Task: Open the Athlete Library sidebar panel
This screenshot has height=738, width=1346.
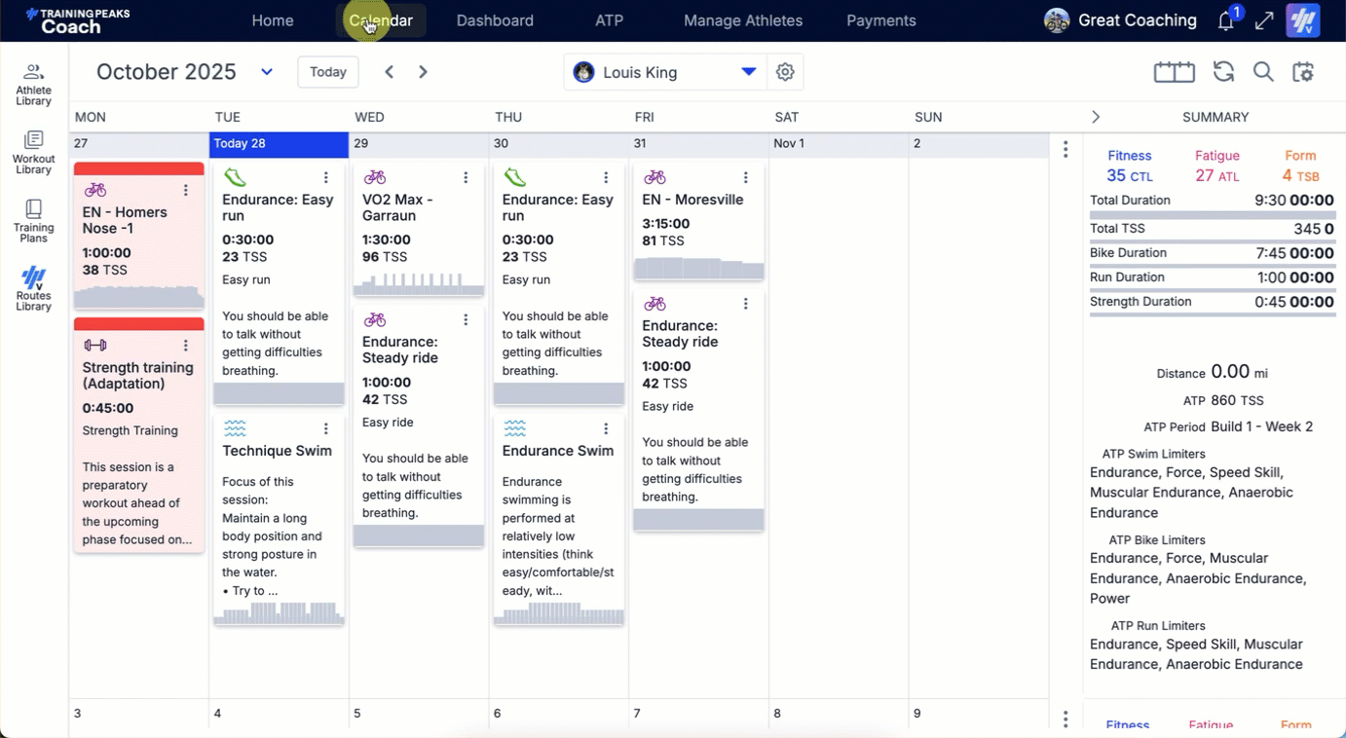Action: pos(33,84)
